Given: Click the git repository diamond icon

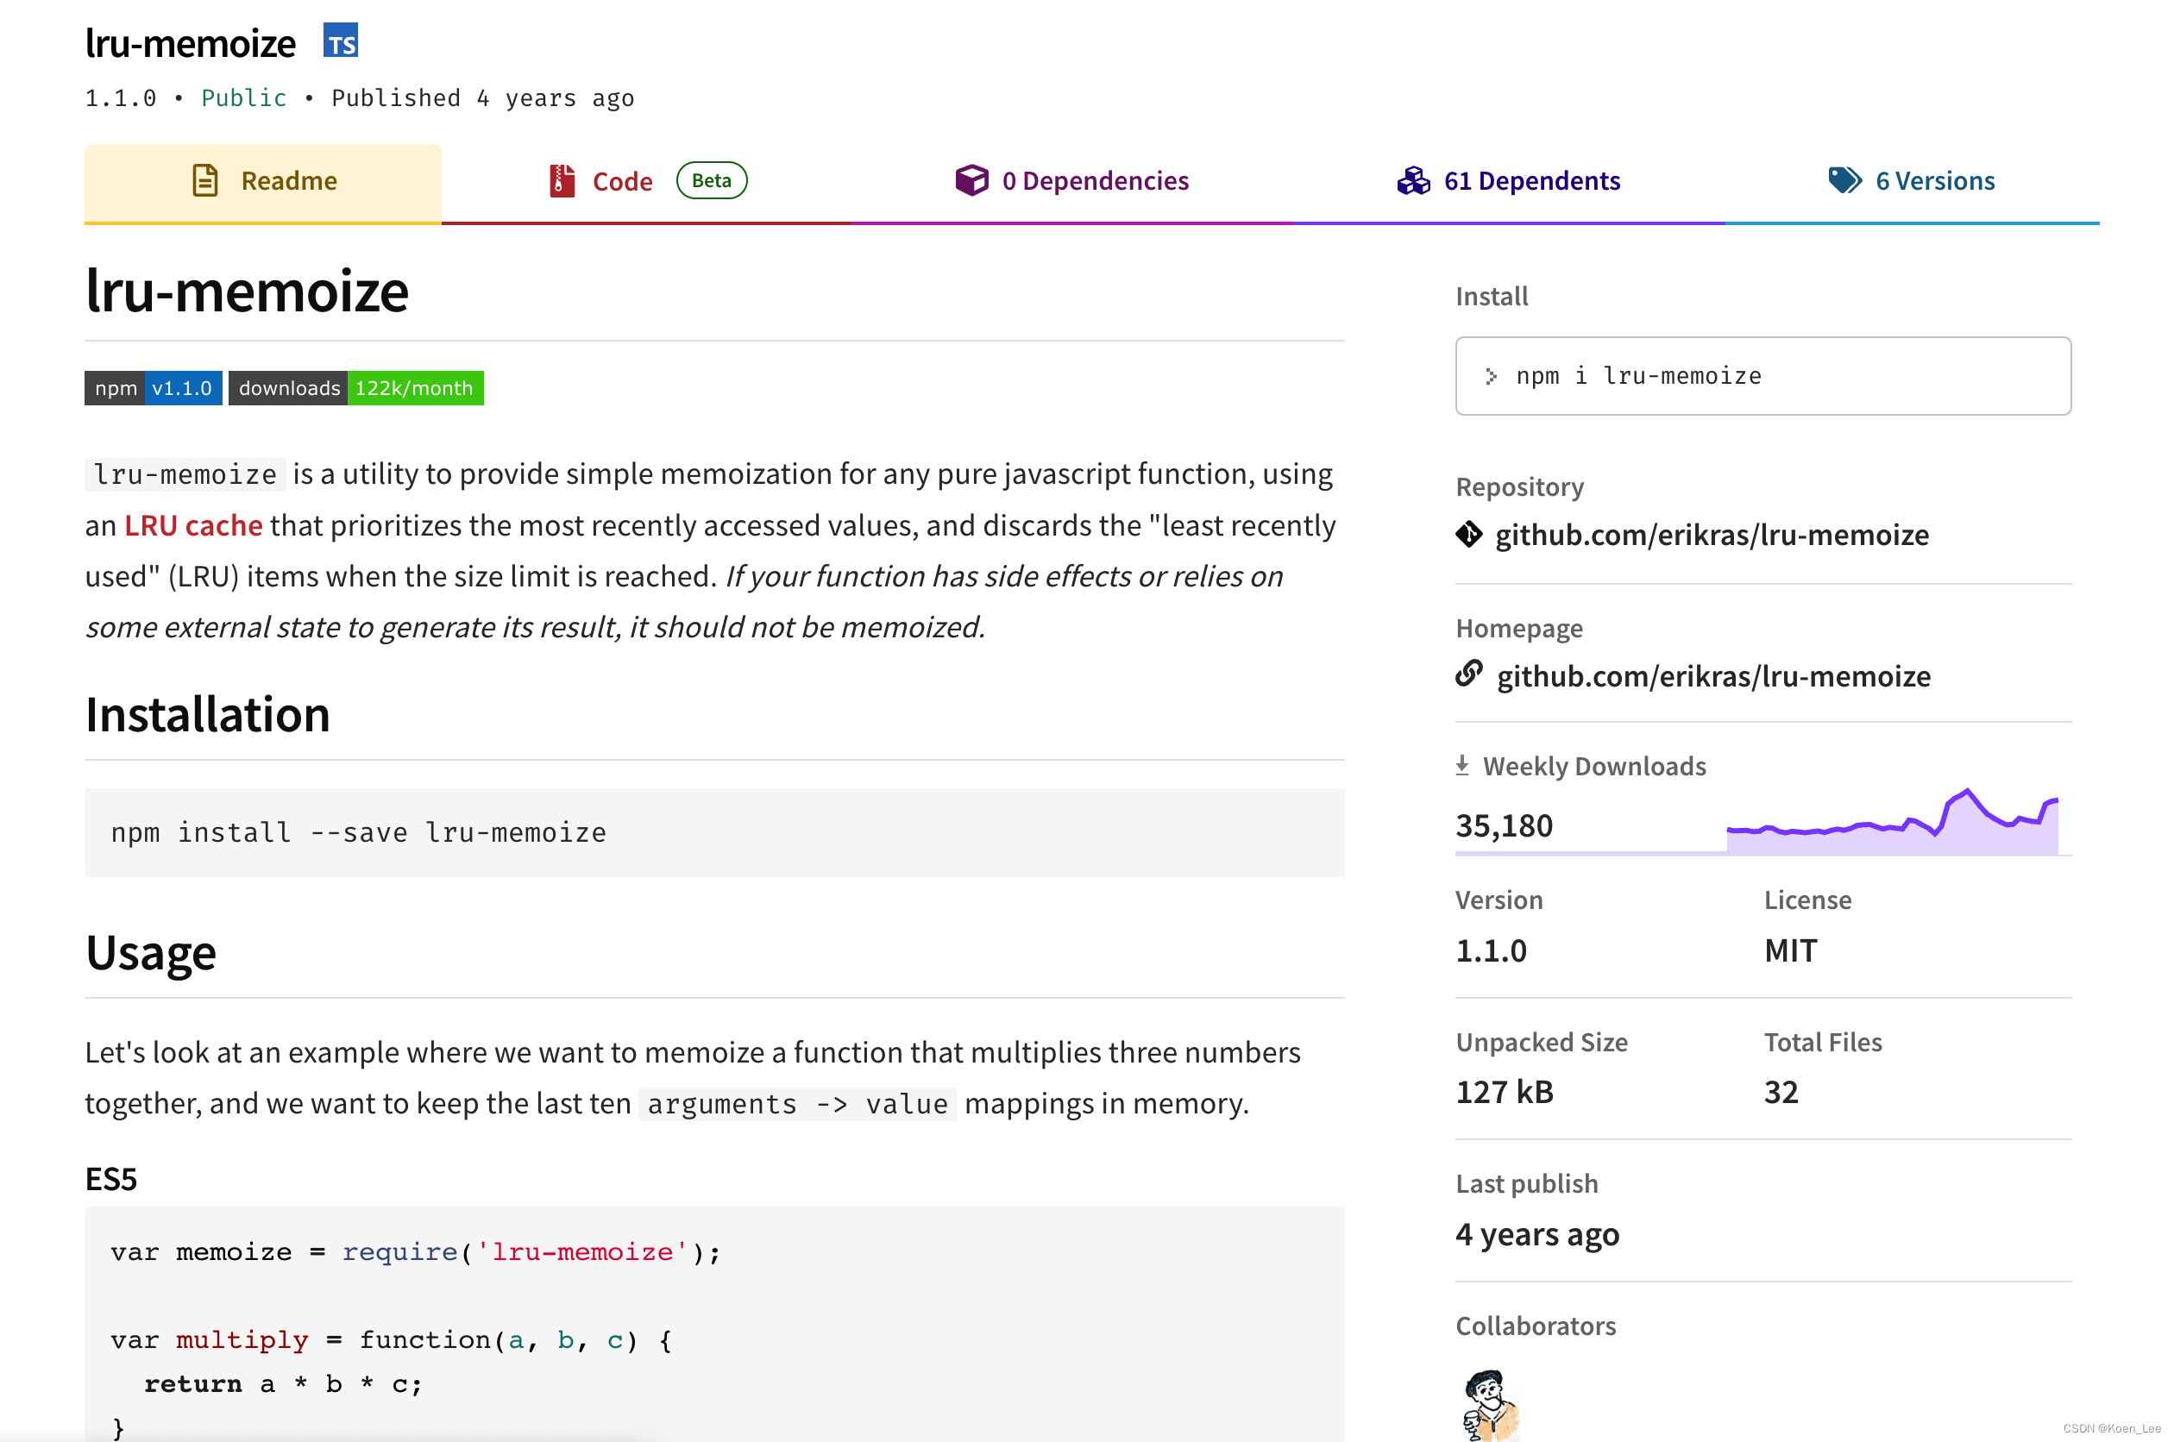Looking at the screenshot, I should click(1468, 535).
